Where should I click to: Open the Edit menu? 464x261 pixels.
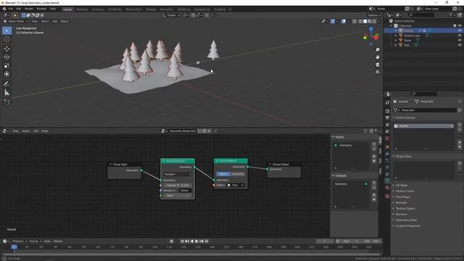click(x=19, y=9)
